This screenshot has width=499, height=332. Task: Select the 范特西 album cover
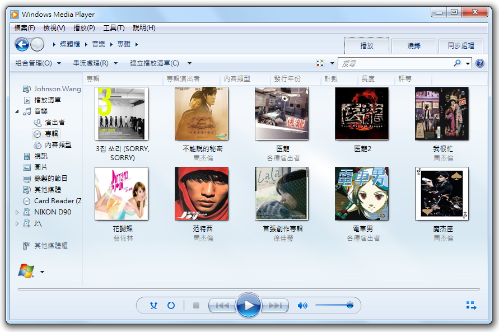[x=202, y=194]
